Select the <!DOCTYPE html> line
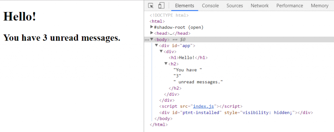The width and height of the screenshot is (334, 132). (169, 15)
